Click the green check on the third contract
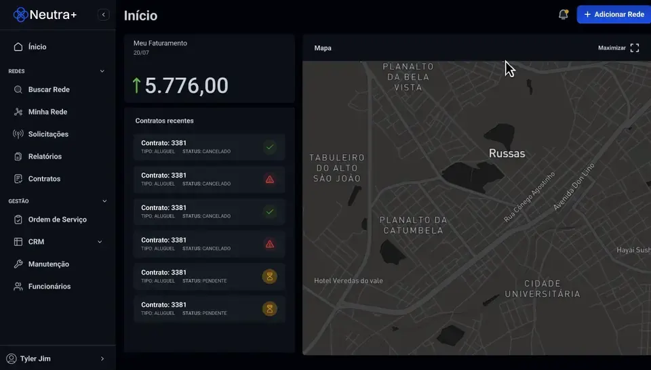 click(270, 211)
